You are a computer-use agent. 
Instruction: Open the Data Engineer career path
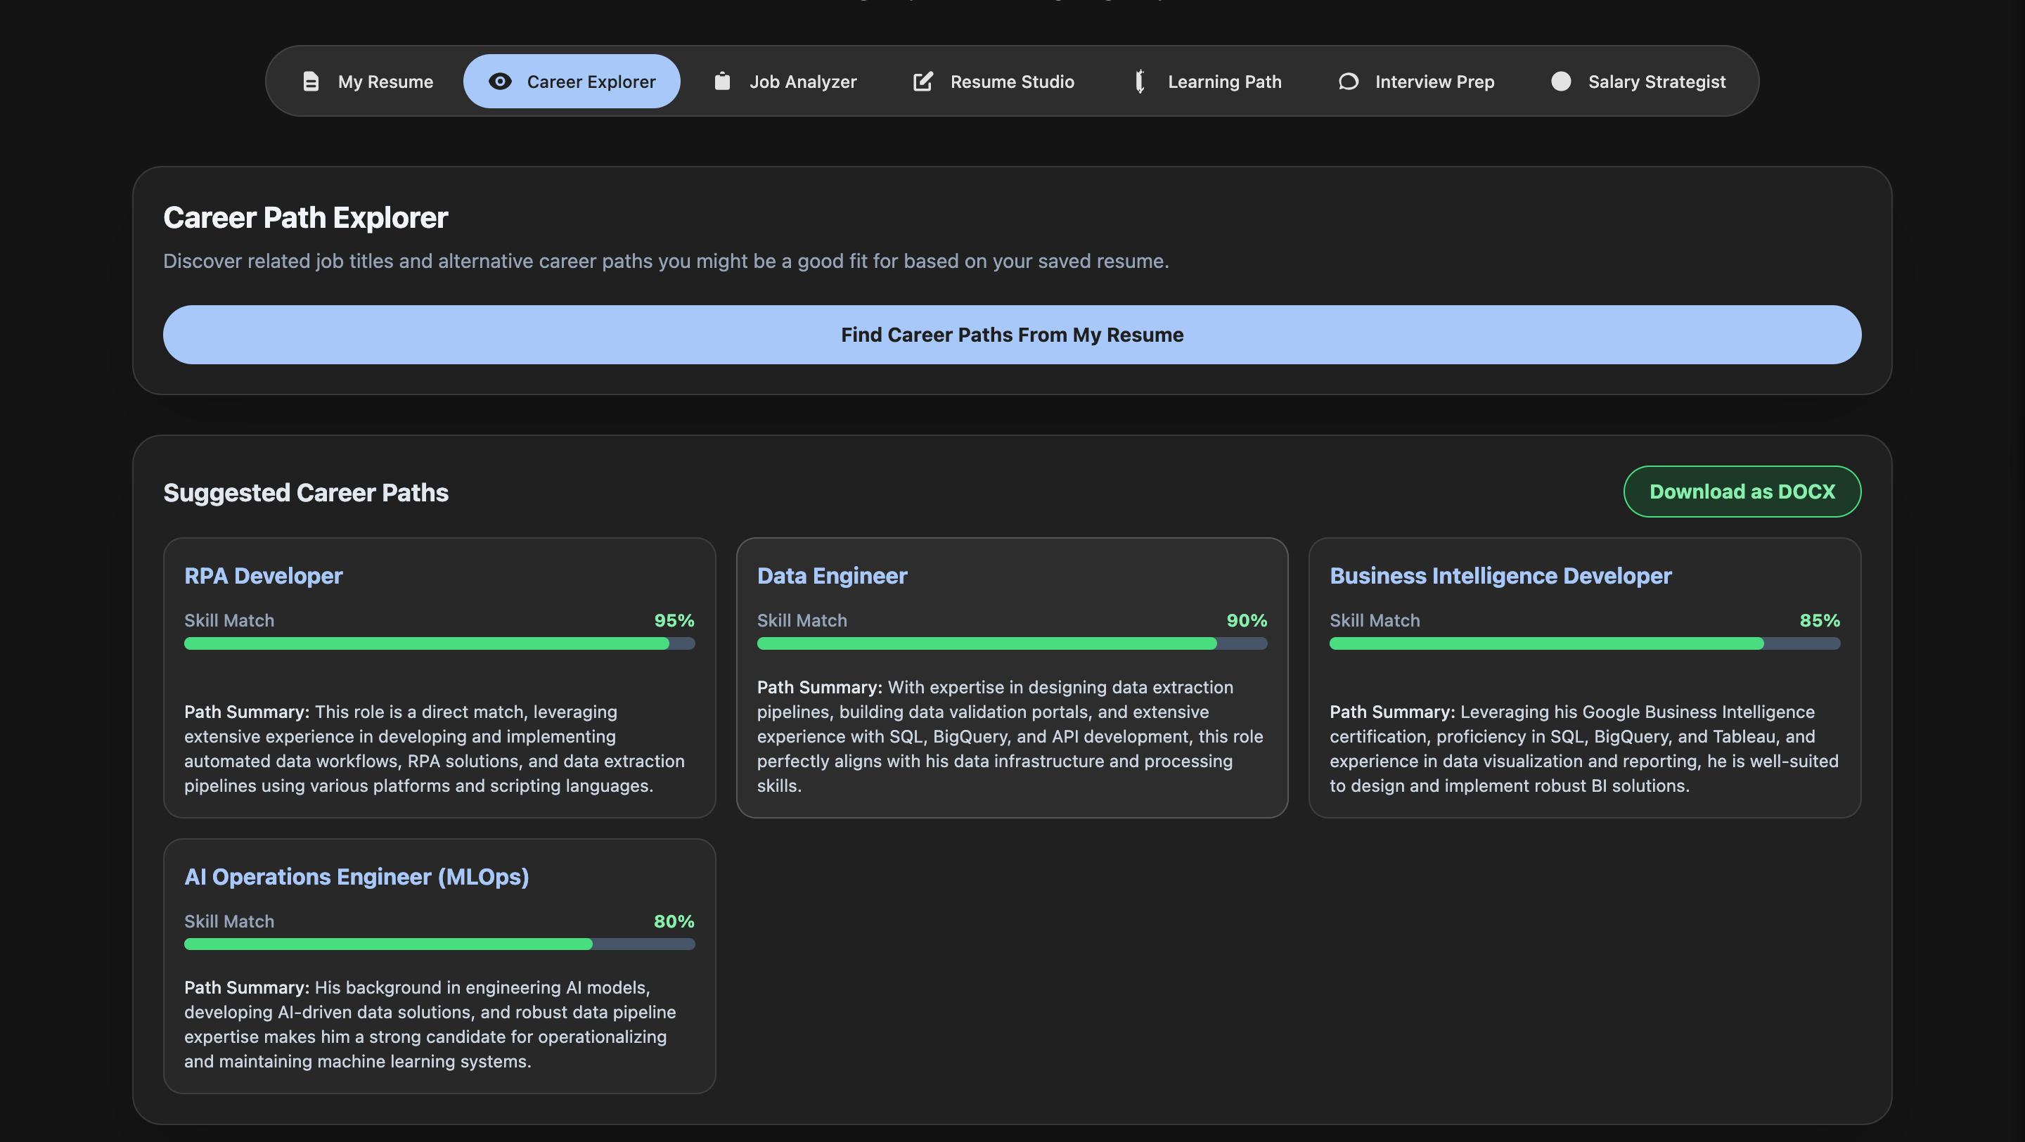[x=832, y=575]
